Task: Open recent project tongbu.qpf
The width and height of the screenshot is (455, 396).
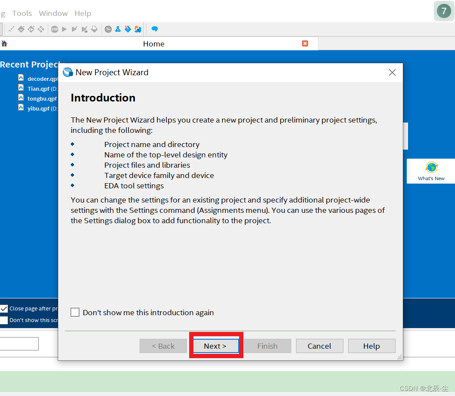Action: (42, 98)
